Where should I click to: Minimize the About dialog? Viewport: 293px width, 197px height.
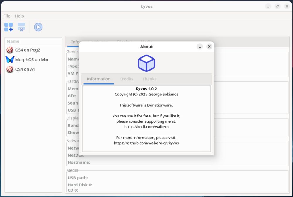(x=200, y=47)
